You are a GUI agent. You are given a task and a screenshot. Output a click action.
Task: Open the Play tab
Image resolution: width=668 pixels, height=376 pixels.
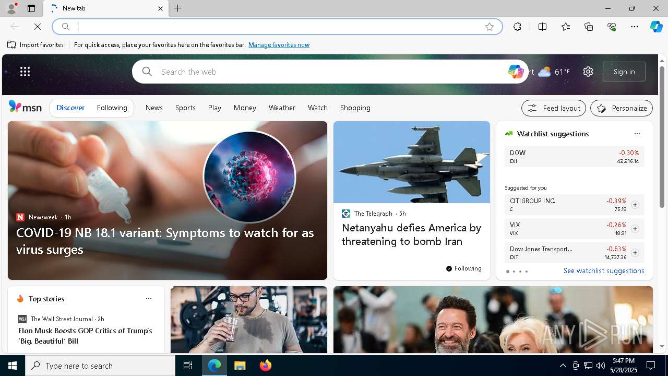(x=214, y=108)
